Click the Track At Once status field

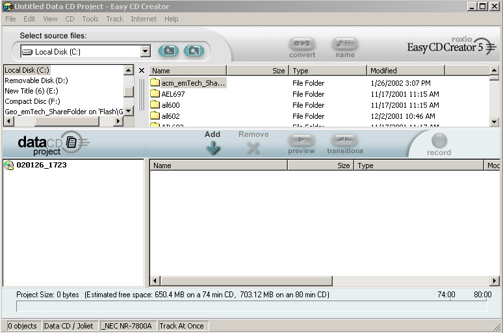pos(183,326)
